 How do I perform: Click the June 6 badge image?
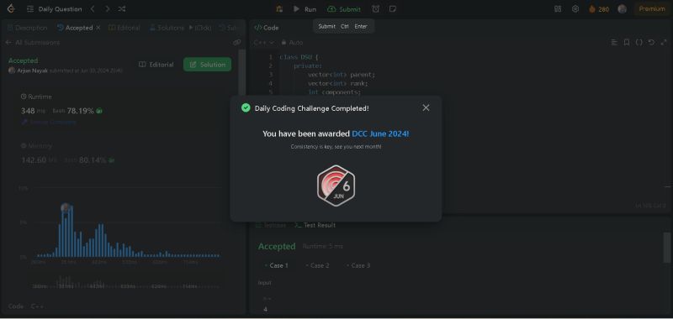pos(336,186)
